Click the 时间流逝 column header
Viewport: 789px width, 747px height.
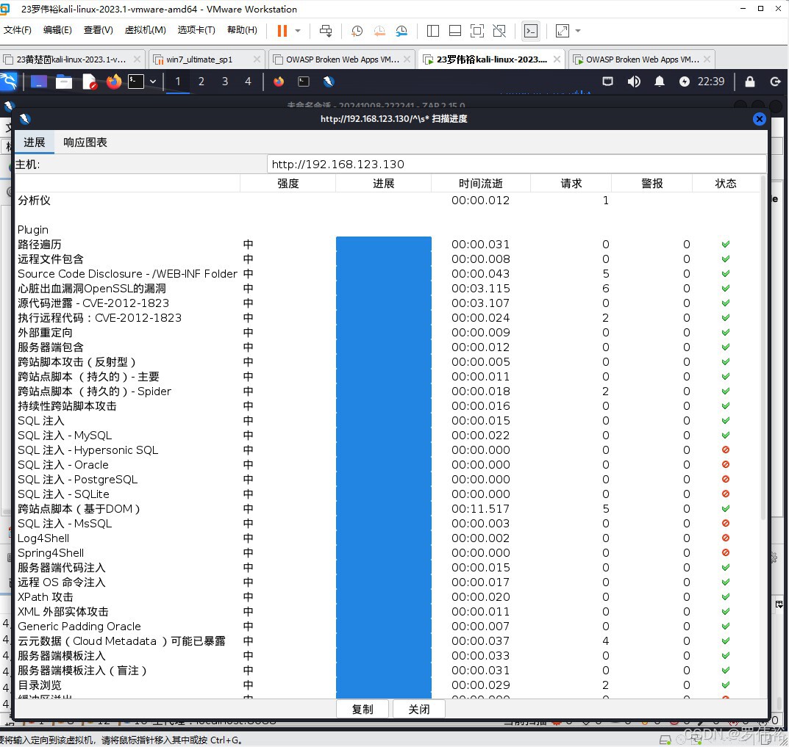(x=481, y=184)
